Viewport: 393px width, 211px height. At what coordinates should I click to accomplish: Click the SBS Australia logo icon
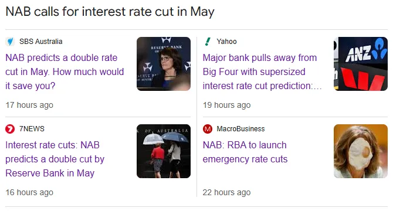tap(10, 42)
